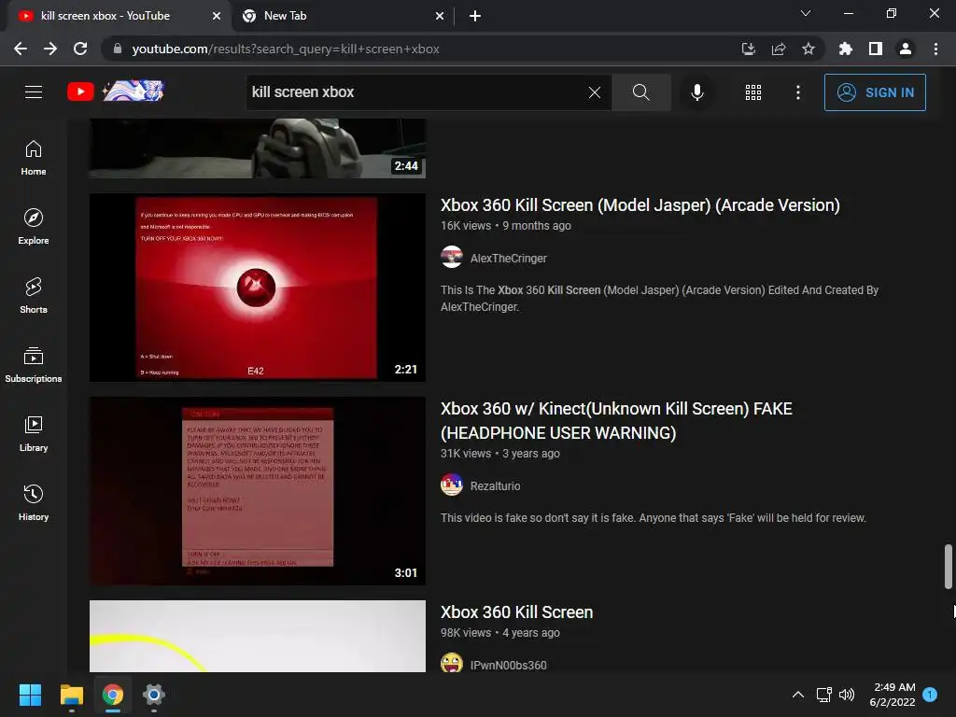956x717 pixels.
Task: Bookmark this page with the star icon
Action: click(x=808, y=49)
